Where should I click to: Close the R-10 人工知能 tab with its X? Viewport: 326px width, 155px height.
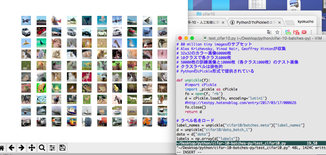(223, 23)
